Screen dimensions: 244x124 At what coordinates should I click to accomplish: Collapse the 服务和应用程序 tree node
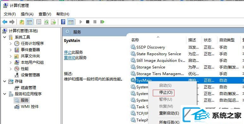[x=5, y=94]
